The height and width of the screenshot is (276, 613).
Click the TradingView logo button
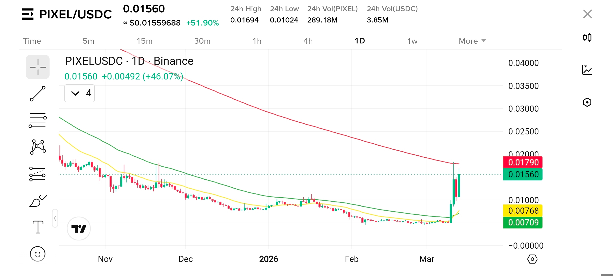79,228
